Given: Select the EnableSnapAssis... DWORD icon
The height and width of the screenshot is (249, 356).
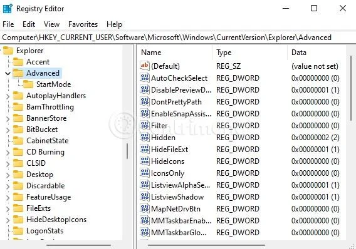Looking at the screenshot, I should tap(145, 113).
